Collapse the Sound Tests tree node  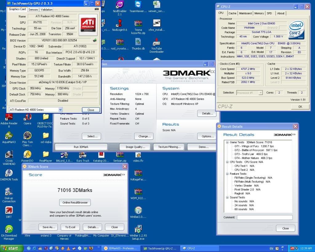pos(227,198)
